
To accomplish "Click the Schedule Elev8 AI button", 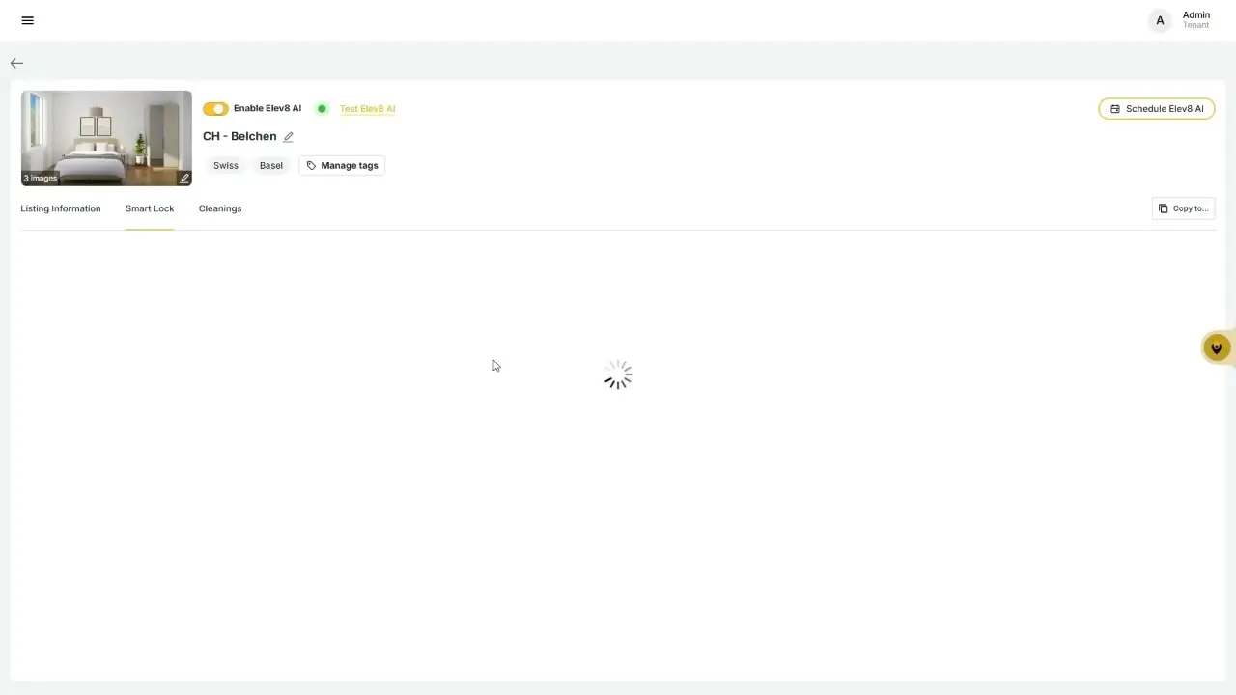I will 1157,109.
